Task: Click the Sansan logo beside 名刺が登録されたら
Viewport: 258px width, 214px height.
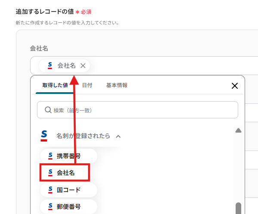Action: (x=44, y=136)
